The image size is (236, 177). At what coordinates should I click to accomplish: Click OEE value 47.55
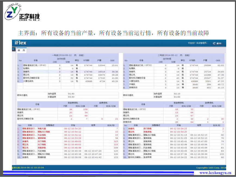tap(221, 81)
